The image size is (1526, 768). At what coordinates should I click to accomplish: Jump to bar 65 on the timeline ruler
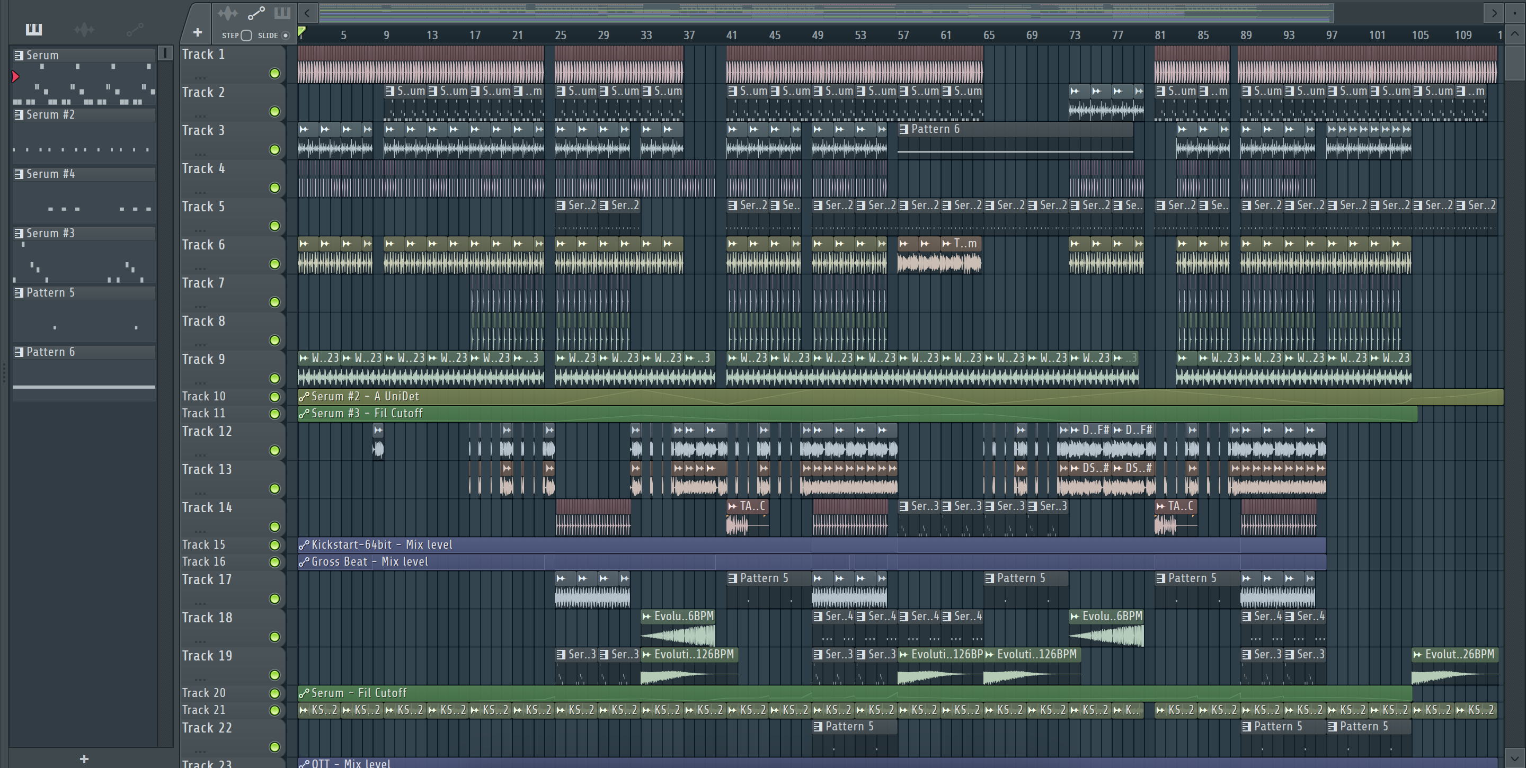tap(989, 35)
